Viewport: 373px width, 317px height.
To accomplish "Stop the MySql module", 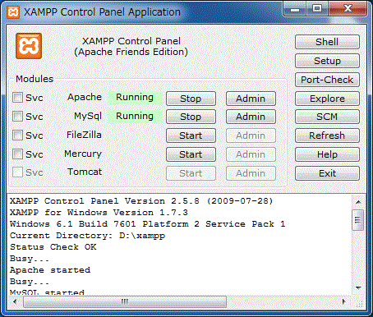I will tap(191, 117).
